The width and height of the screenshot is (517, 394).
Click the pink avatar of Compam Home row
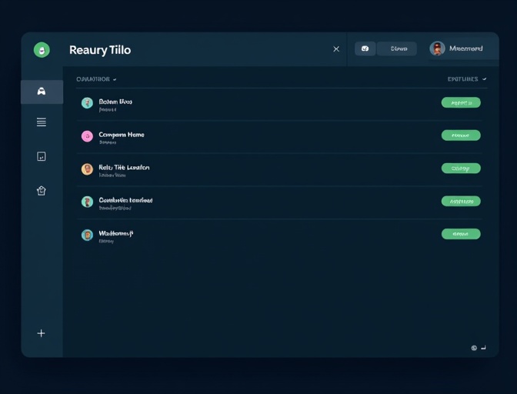pyautogui.click(x=87, y=136)
